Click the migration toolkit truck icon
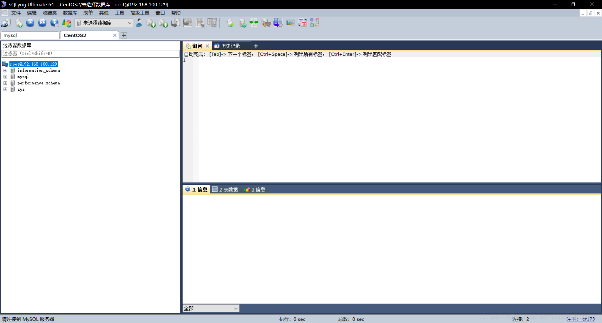 point(266,23)
